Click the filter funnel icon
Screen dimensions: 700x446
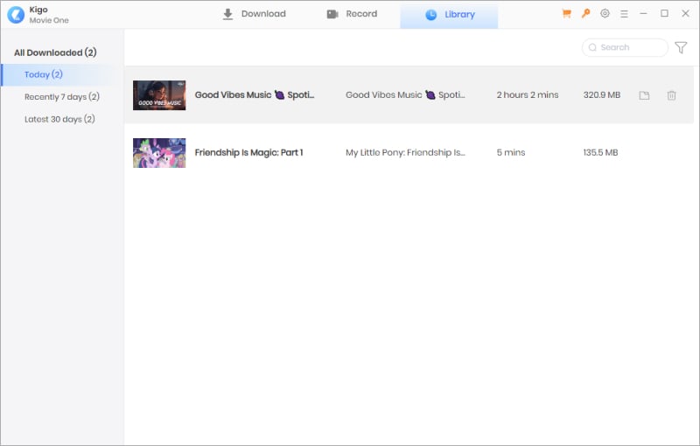tap(681, 47)
